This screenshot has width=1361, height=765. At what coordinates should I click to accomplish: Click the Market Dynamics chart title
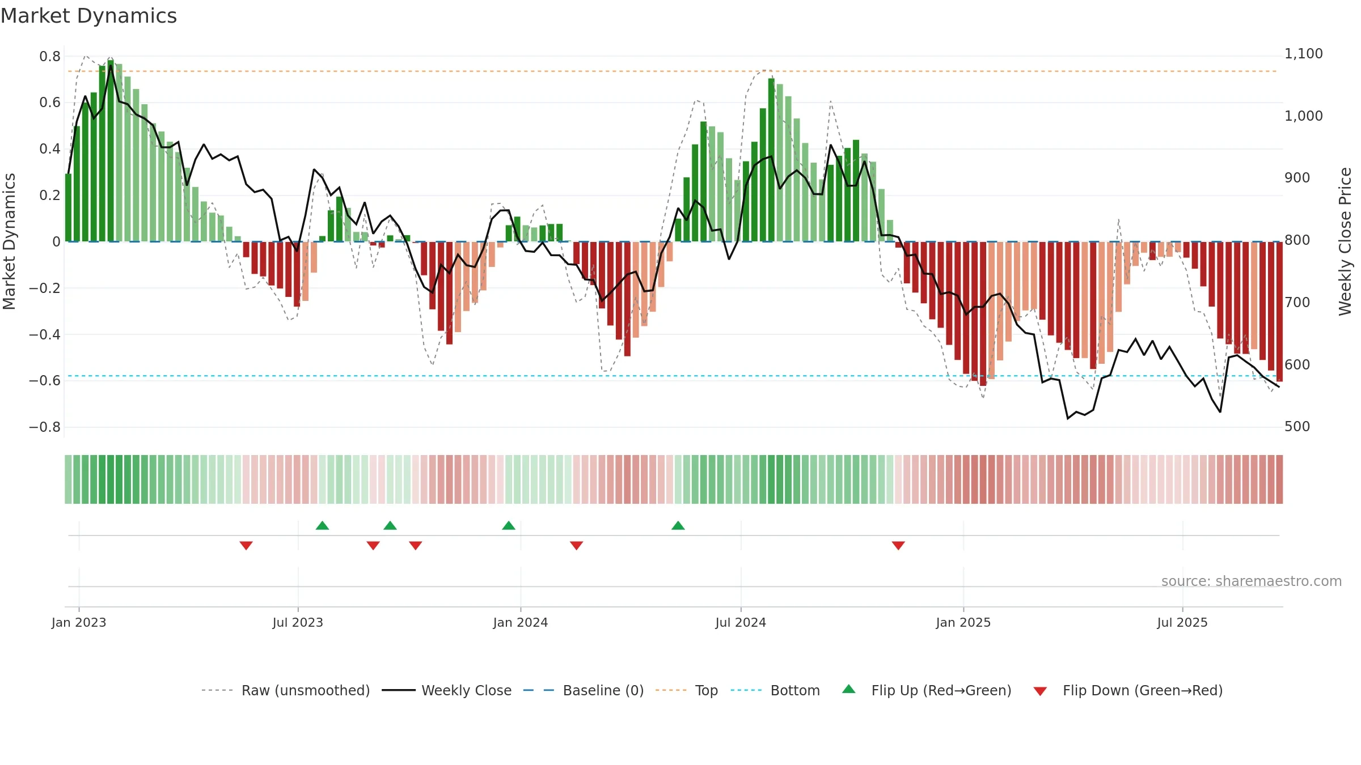coord(89,16)
